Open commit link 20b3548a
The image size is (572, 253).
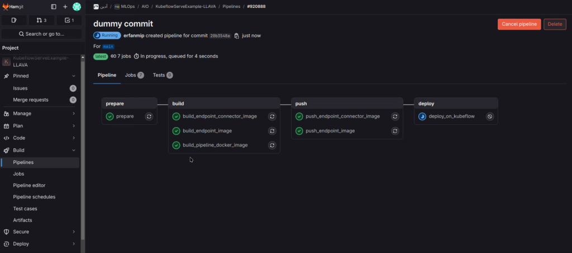coord(220,36)
